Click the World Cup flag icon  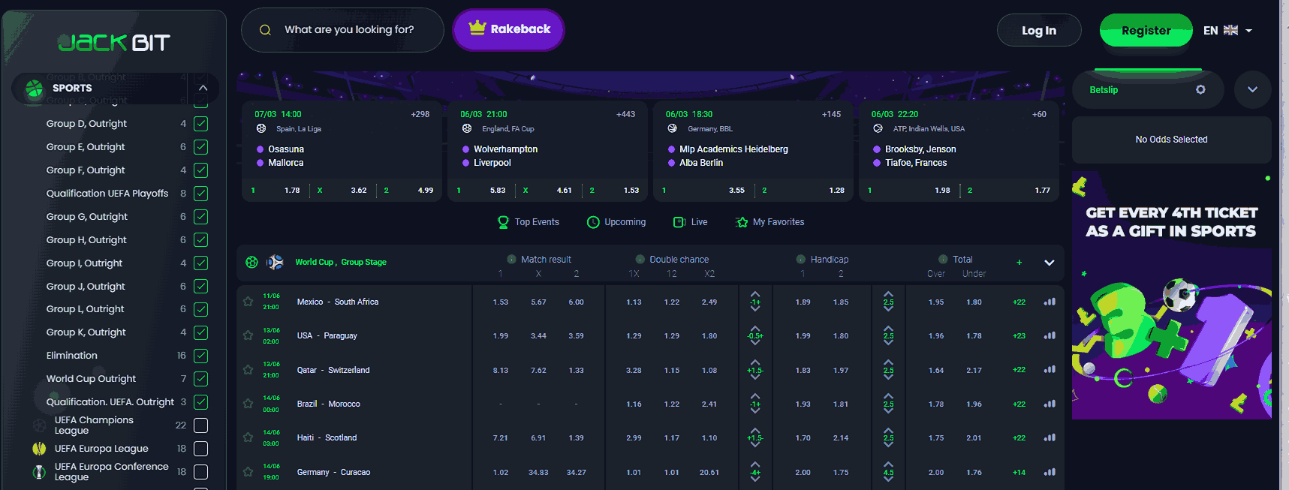[276, 262]
